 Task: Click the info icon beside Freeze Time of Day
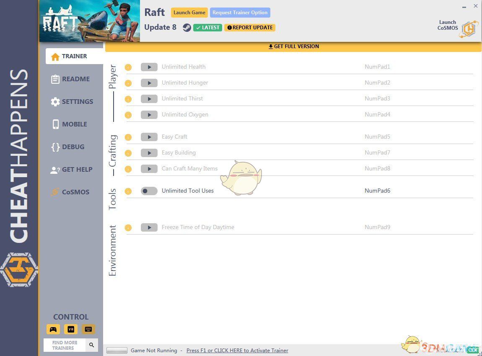[x=128, y=228]
